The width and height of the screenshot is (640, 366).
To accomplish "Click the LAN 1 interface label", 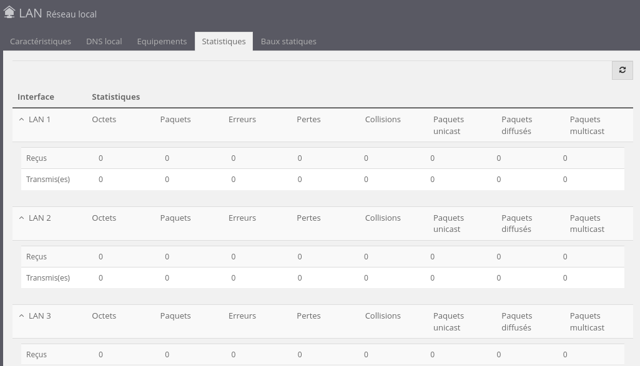I will click(40, 119).
